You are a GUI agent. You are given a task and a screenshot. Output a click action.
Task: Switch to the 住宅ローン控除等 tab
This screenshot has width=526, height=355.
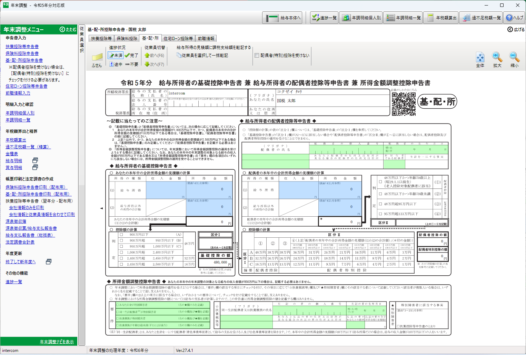pos(178,38)
